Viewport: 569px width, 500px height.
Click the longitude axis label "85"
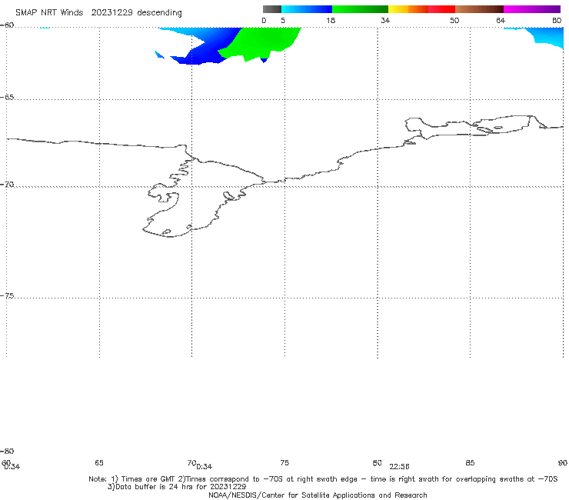click(x=470, y=462)
